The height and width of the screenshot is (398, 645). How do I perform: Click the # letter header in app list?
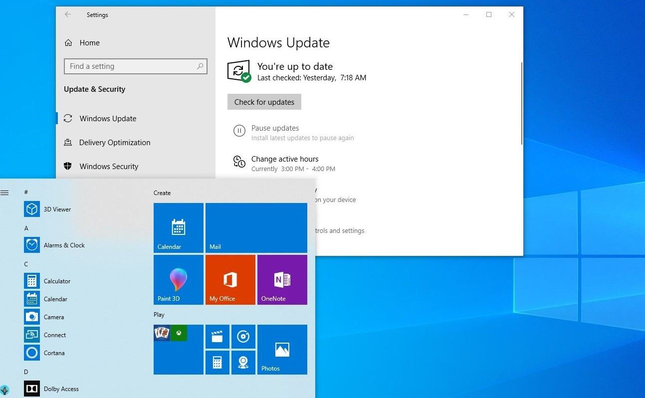26,192
